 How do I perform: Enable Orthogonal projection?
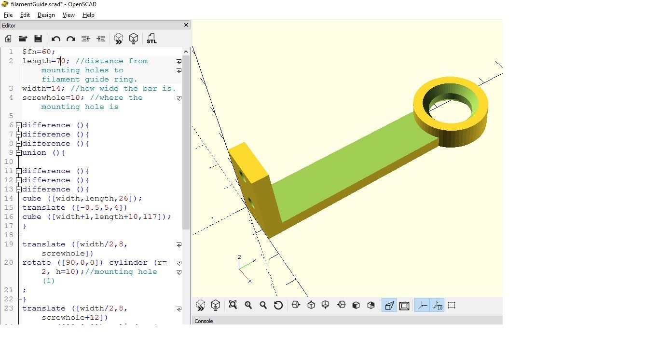404,305
